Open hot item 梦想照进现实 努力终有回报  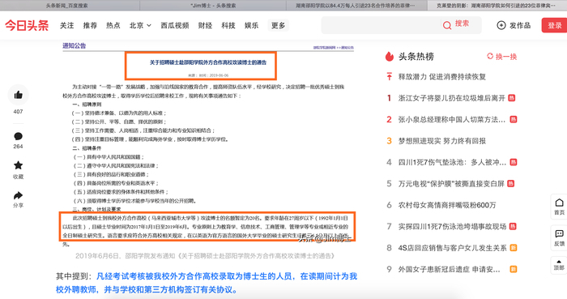coord(442,141)
